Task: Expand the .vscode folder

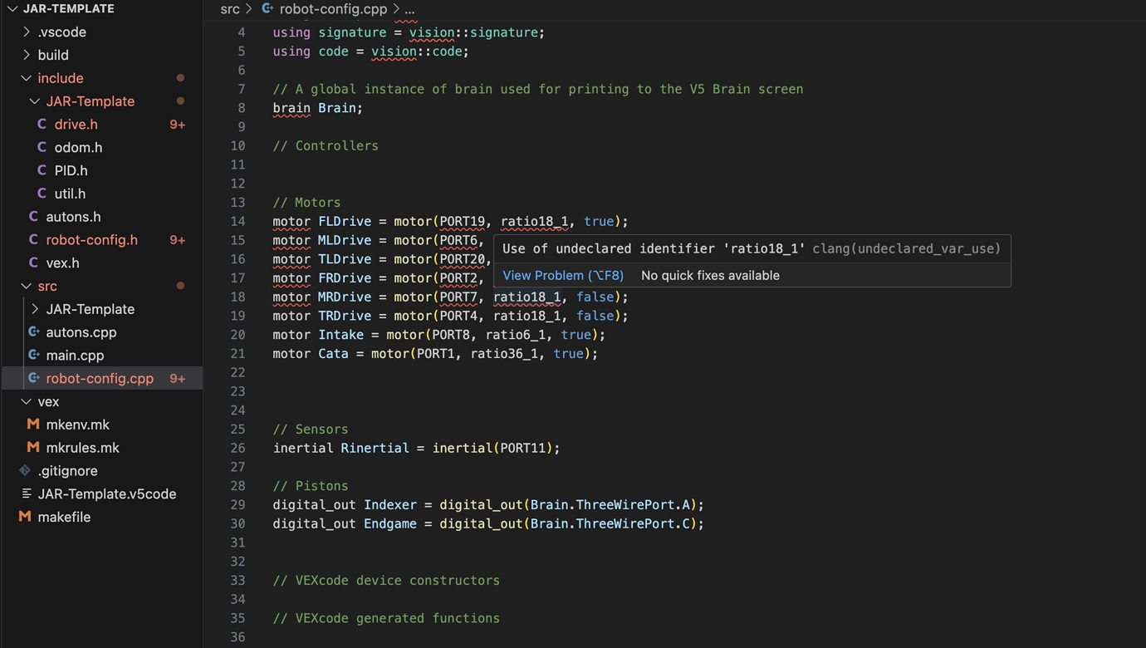Action: click(25, 32)
